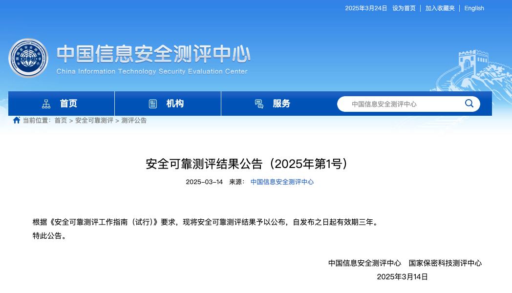The height and width of the screenshot is (293, 512).
Task: Open 安全可靠测评 in the breadcrumb
Action: tap(94, 121)
